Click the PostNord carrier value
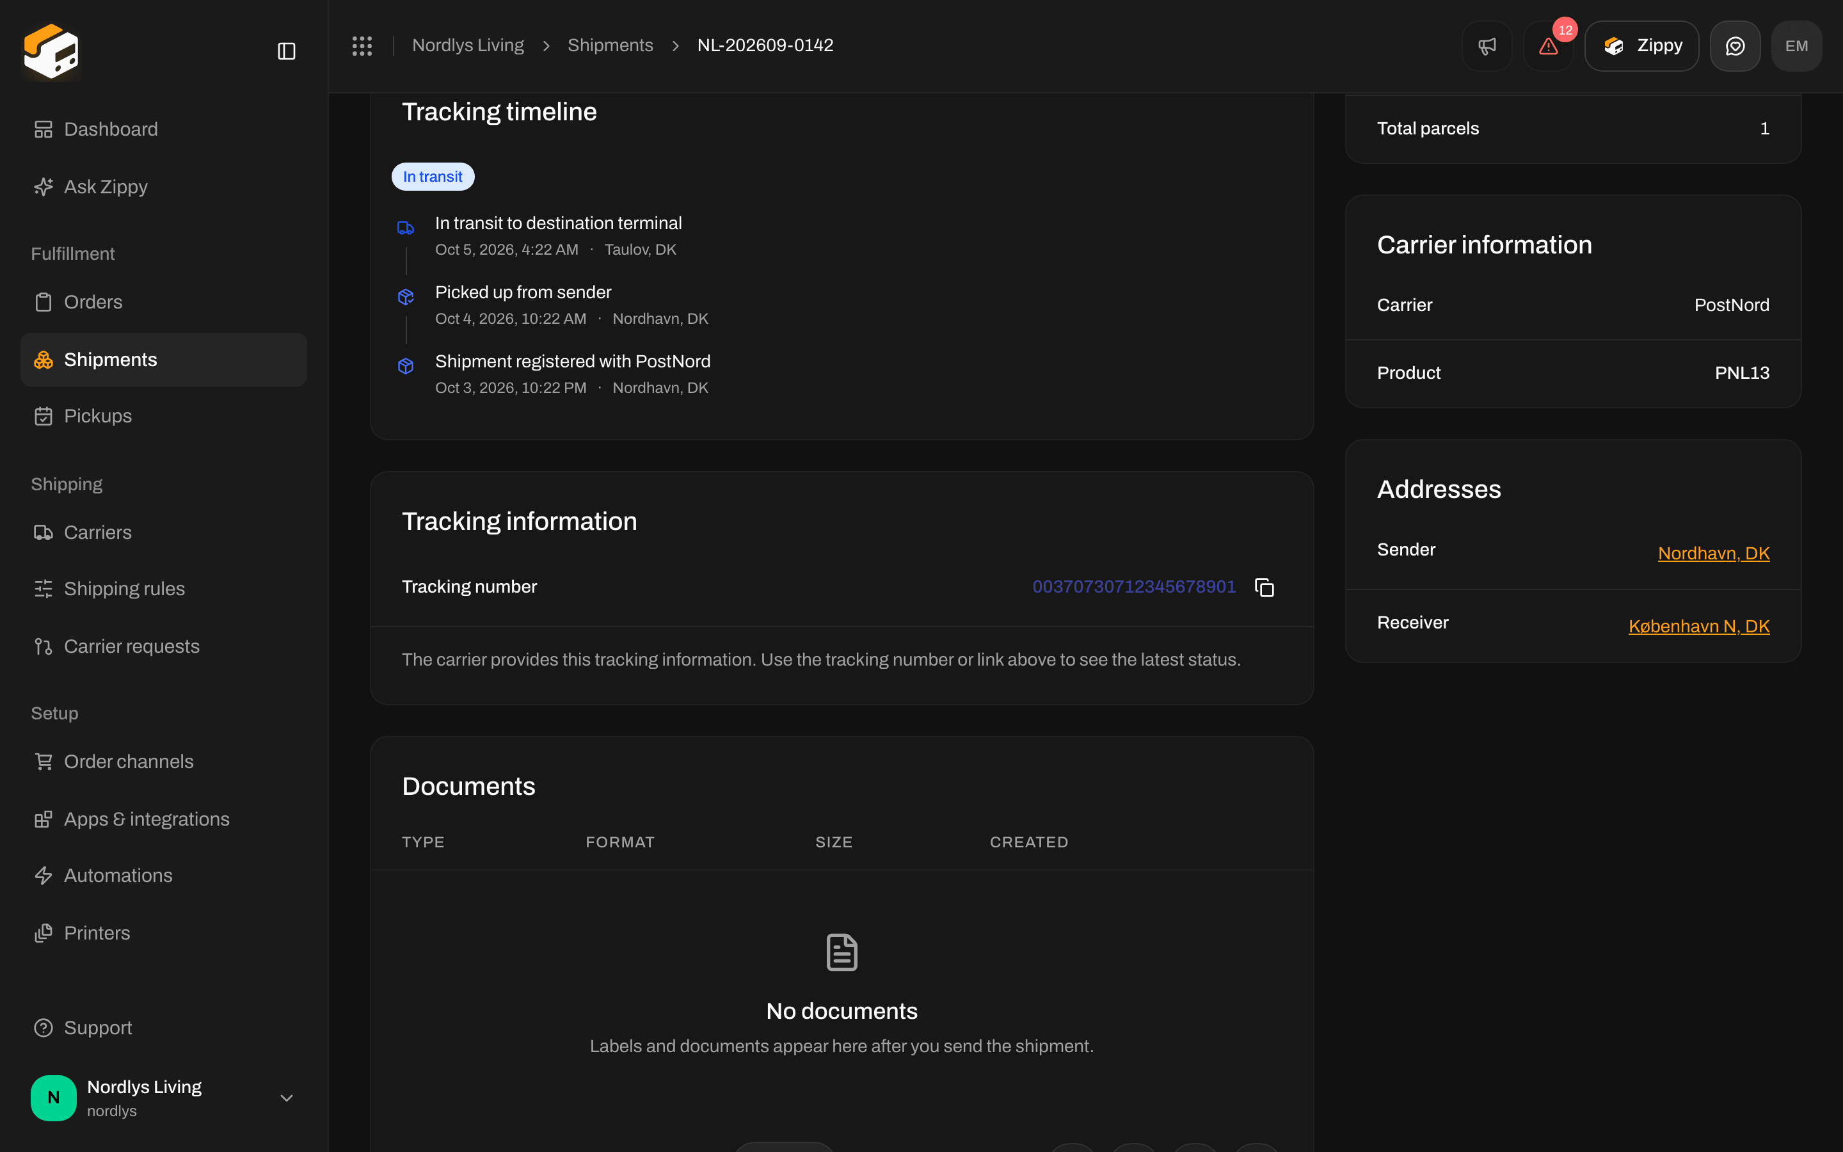Screen dimensions: 1843x1152 (x=1732, y=305)
